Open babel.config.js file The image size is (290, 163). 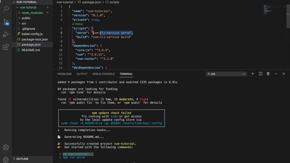point(32,34)
